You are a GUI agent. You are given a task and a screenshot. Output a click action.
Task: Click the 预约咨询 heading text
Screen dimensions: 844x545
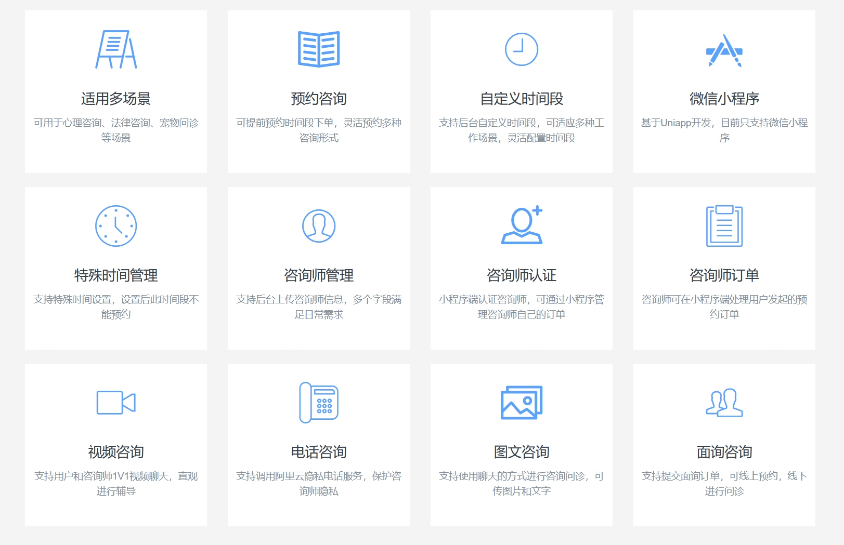(x=319, y=98)
